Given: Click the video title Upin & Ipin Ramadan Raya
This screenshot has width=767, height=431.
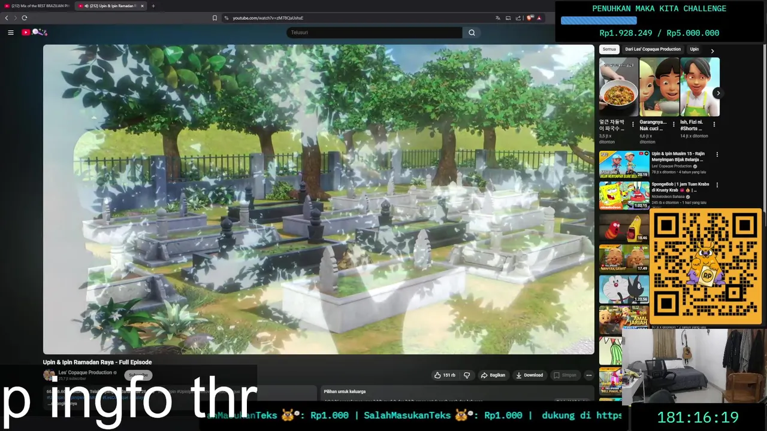Looking at the screenshot, I should 97,362.
